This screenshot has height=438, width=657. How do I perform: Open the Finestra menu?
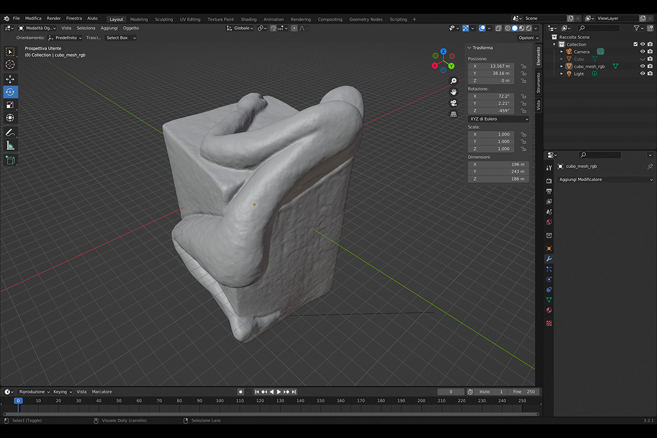[74, 18]
